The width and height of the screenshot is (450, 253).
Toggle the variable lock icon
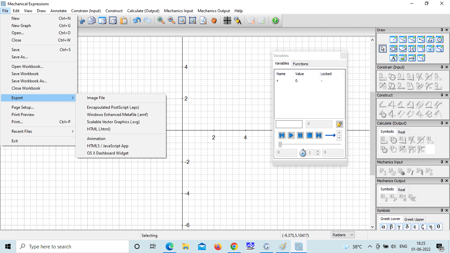(339, 124)
